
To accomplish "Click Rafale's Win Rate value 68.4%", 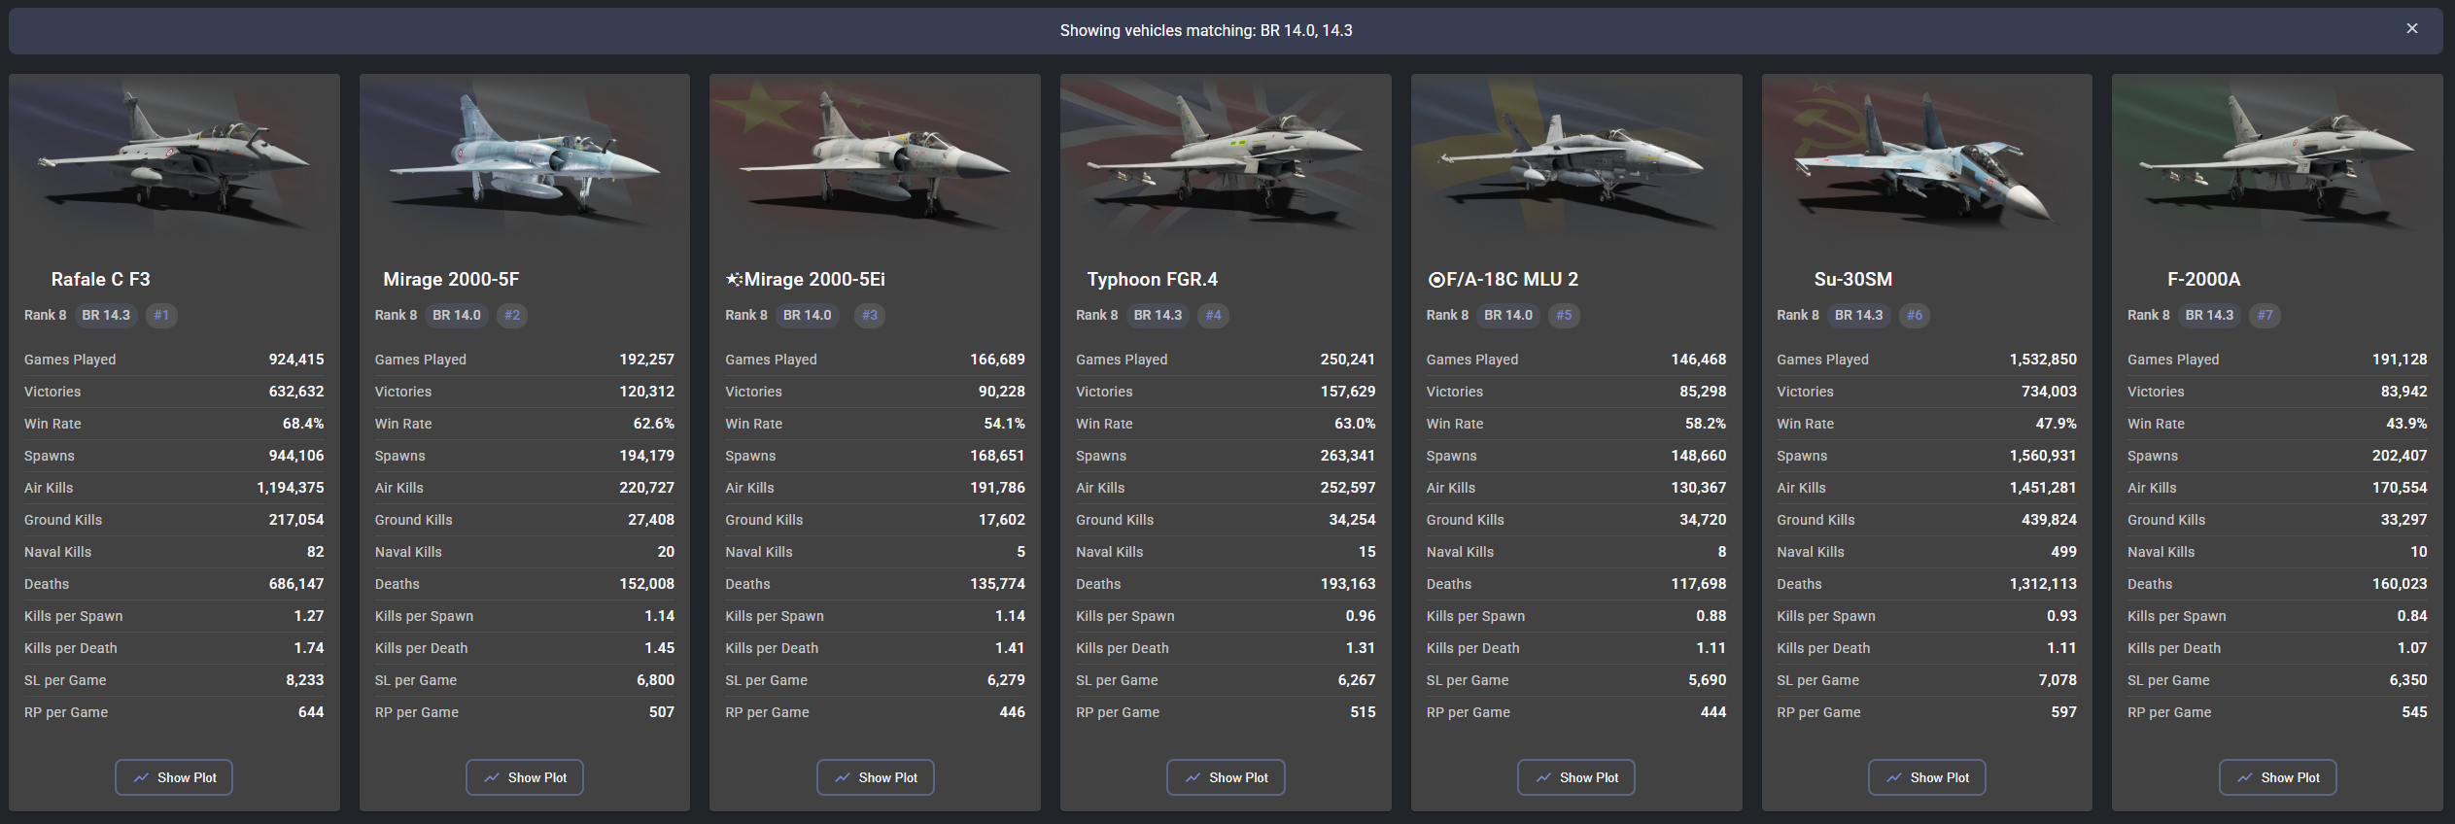I will coord(303,424).
